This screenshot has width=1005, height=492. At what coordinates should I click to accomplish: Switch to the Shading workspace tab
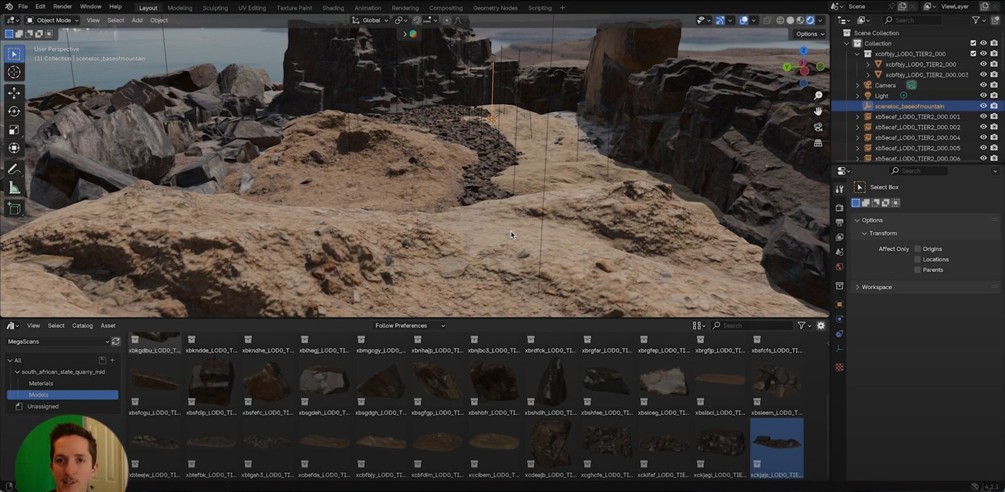pos(333,8)
